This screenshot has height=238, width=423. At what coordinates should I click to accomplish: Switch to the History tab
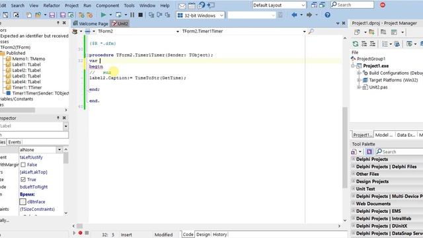(x=220, y=235)
